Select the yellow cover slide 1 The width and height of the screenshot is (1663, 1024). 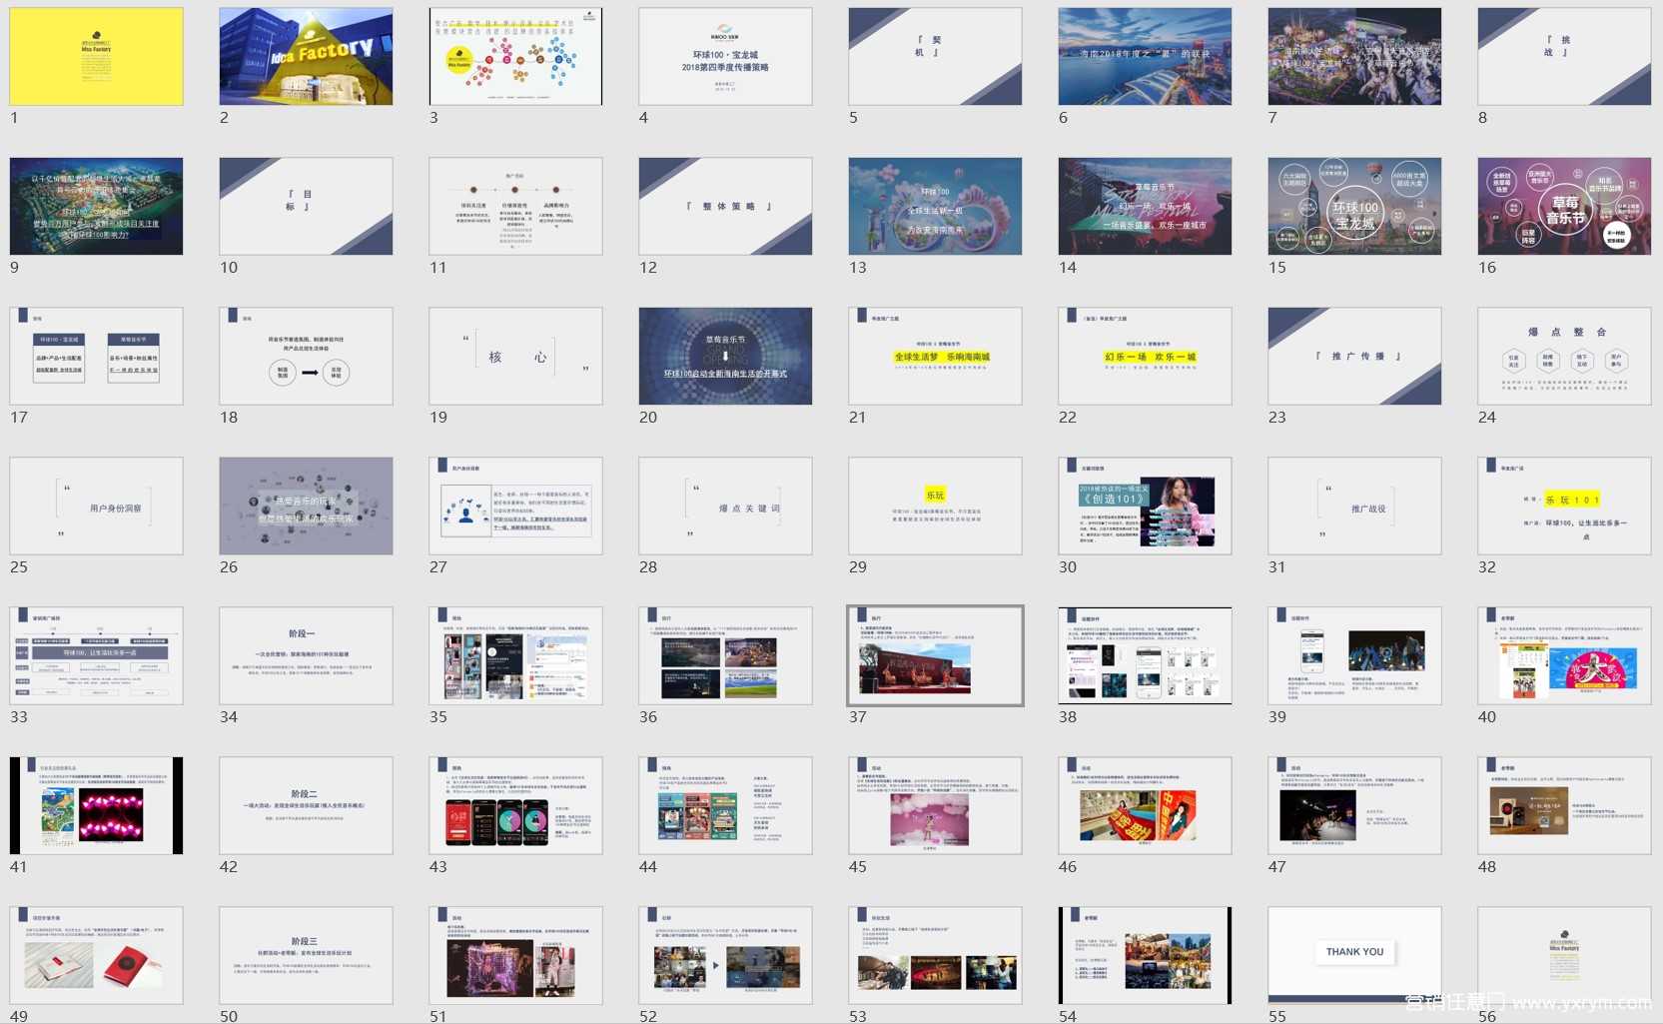96,56
